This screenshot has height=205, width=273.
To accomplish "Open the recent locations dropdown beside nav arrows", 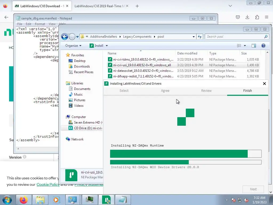I will [x=77, y=37].
